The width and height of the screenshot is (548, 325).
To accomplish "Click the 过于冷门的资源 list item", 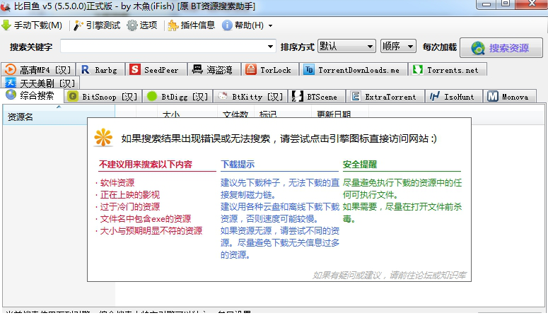I will (x=130, y=207).
